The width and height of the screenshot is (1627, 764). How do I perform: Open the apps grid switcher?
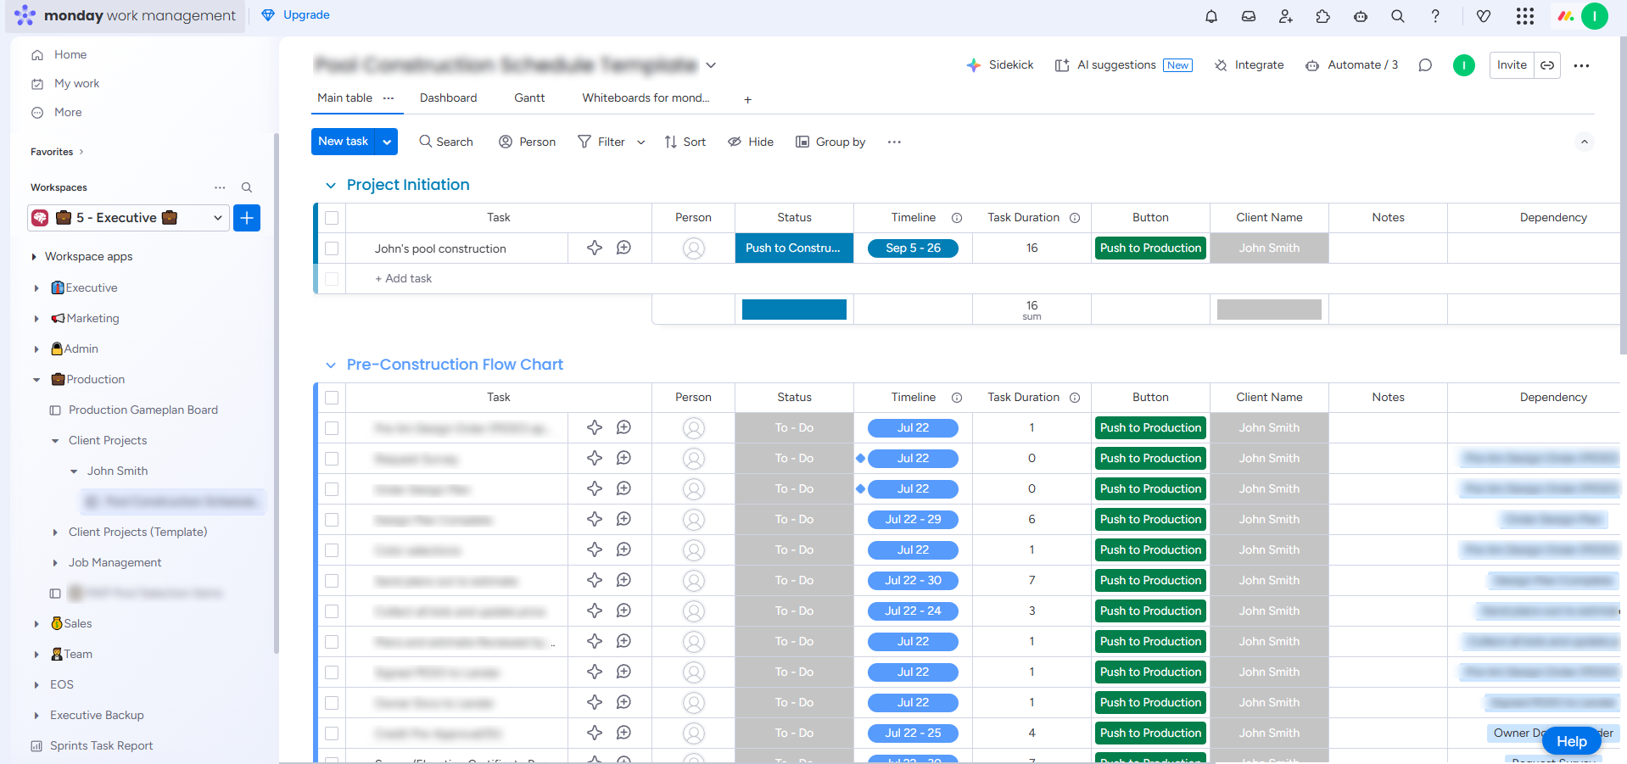click(x=1524, y=16)
